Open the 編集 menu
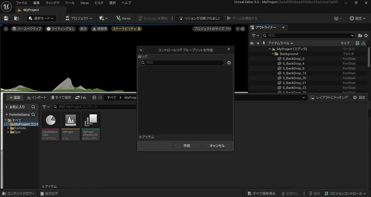 36,3
